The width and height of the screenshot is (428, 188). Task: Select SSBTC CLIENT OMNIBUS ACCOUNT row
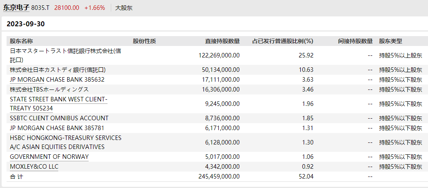click(x=59, y=118)
